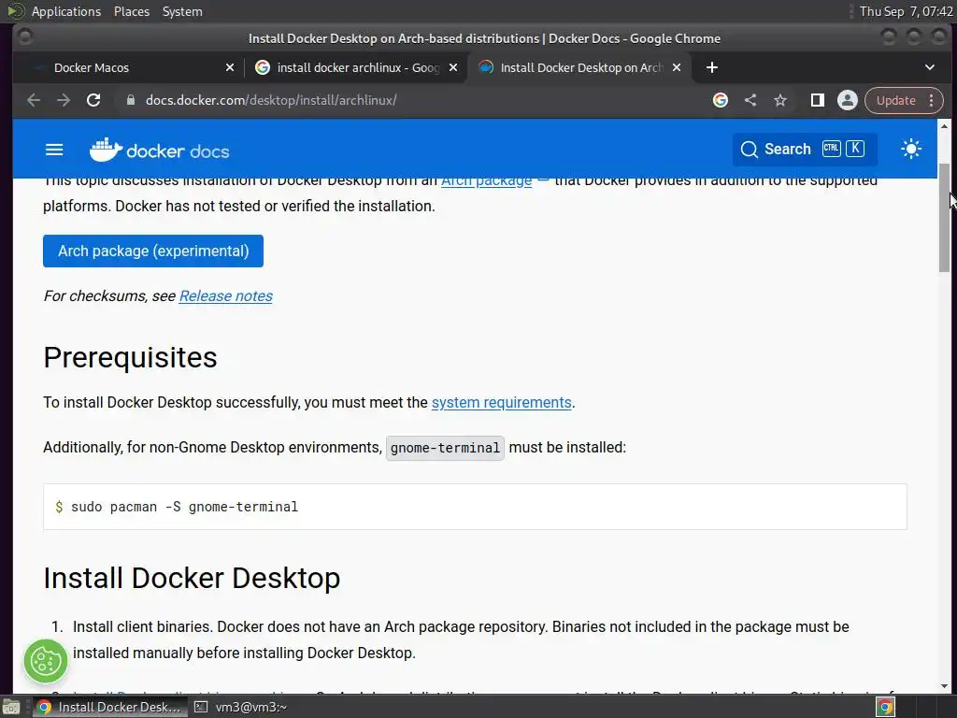Image resolution: width=957 pixels, height=718 pixels.
Task: Switch to vm3@vm3:~ terminal in taskbar
Action: tap(241, 707)
